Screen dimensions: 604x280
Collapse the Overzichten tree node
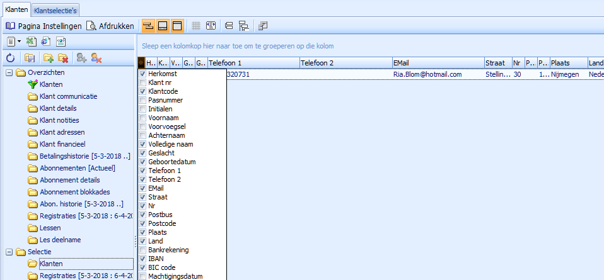click(x=9, y=72)
